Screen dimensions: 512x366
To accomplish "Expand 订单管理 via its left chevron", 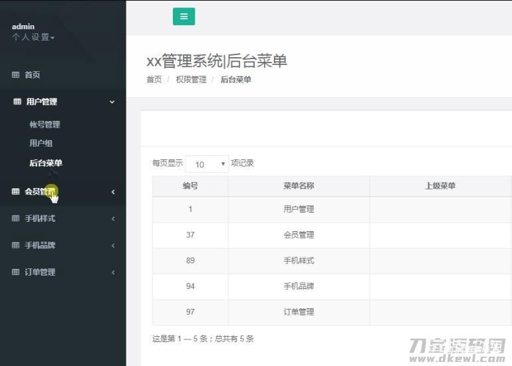I will tap(113, 272).
